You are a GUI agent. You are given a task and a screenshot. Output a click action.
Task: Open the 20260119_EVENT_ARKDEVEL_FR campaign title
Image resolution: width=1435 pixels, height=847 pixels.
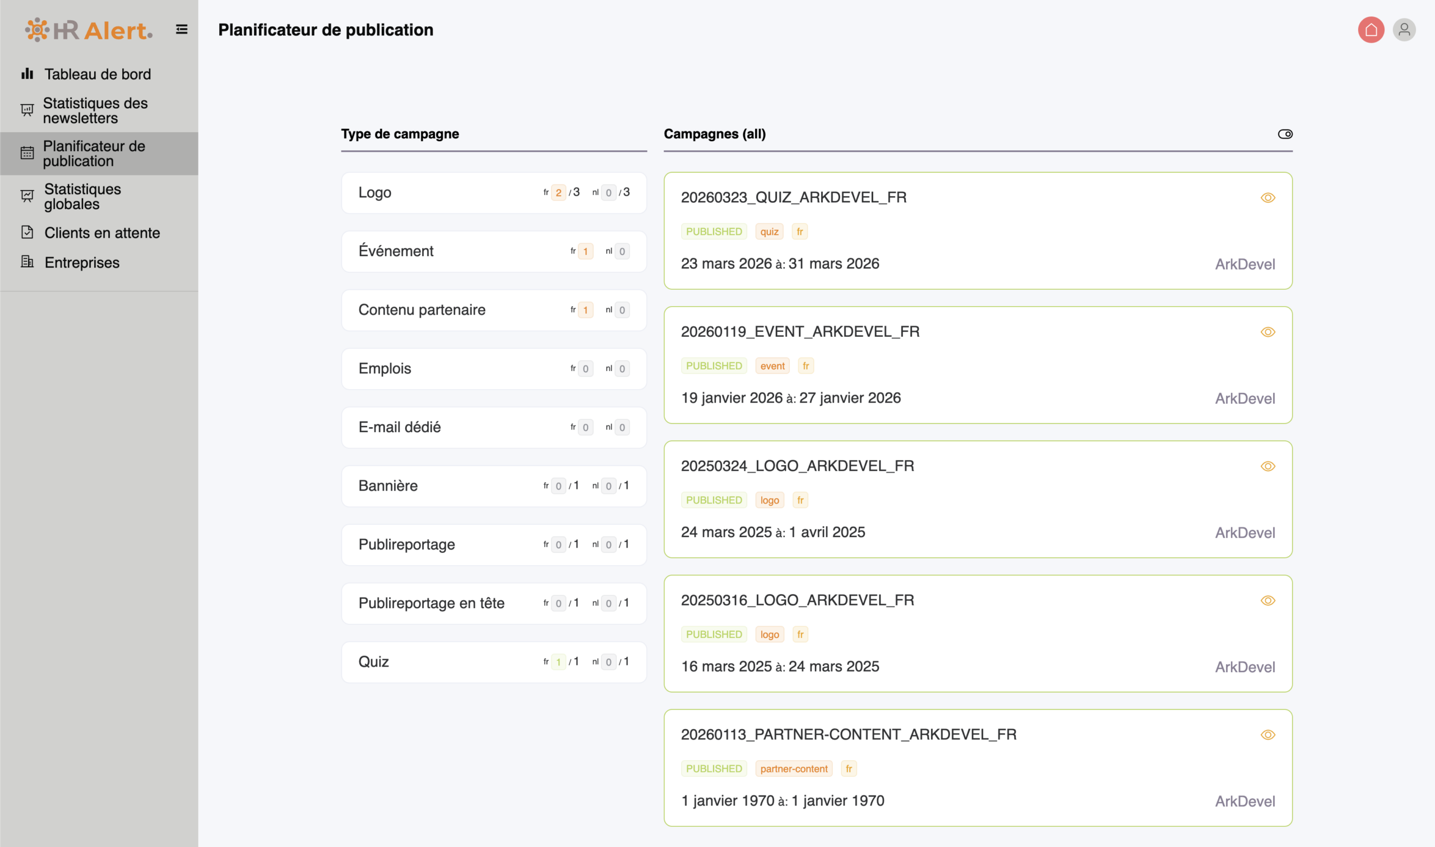(800, 332)
